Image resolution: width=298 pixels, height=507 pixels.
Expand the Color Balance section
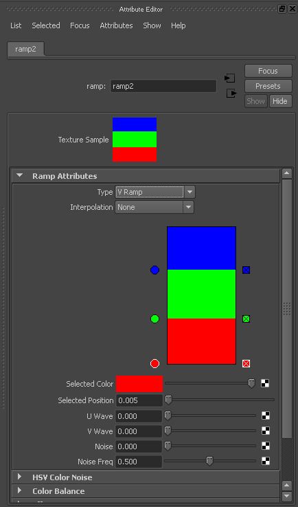coord(19,490)
